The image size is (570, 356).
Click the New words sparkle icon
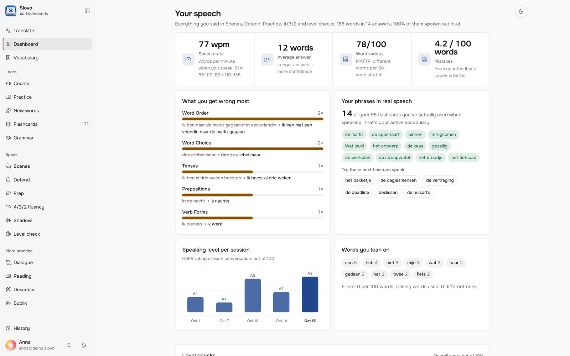click(x=8, y=110)
